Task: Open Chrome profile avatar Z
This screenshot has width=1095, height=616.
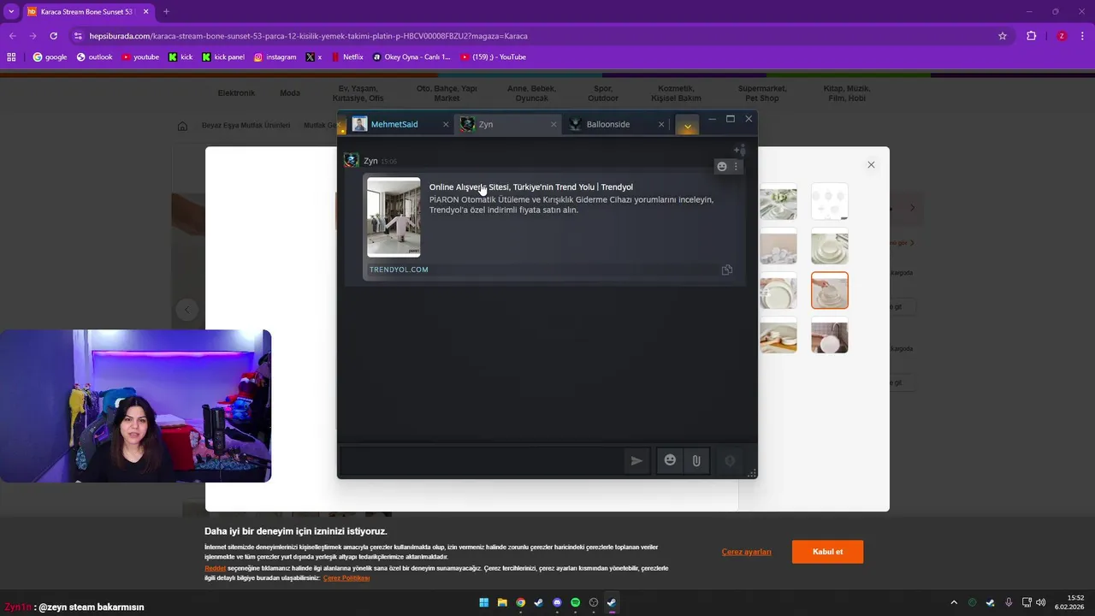Action: pos(1062,36)
